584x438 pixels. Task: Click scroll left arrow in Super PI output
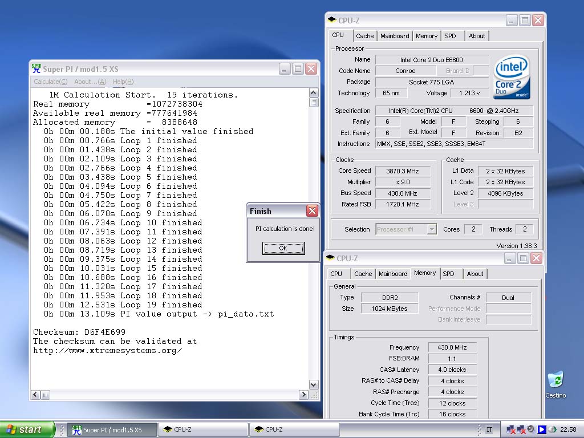coord(36,395)
